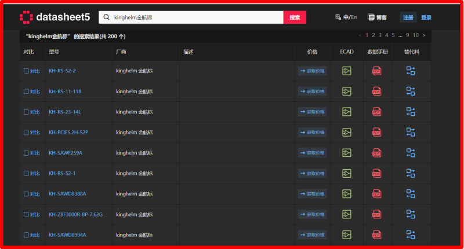
Task: Click the 数据手册 column header
Action: (x=378, y=52)
